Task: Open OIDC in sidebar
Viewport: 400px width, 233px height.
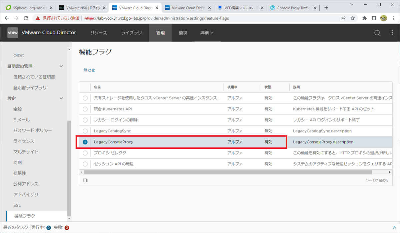Action: [x=18, y=56]
